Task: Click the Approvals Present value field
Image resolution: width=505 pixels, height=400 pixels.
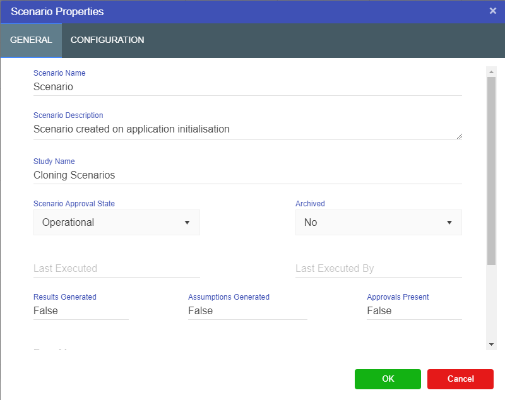Action: (414, 311)
